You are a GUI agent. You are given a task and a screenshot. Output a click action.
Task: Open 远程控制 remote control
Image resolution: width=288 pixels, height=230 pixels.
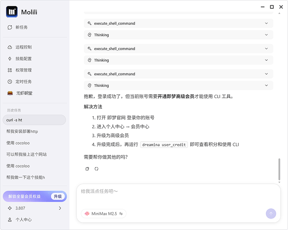23,47
